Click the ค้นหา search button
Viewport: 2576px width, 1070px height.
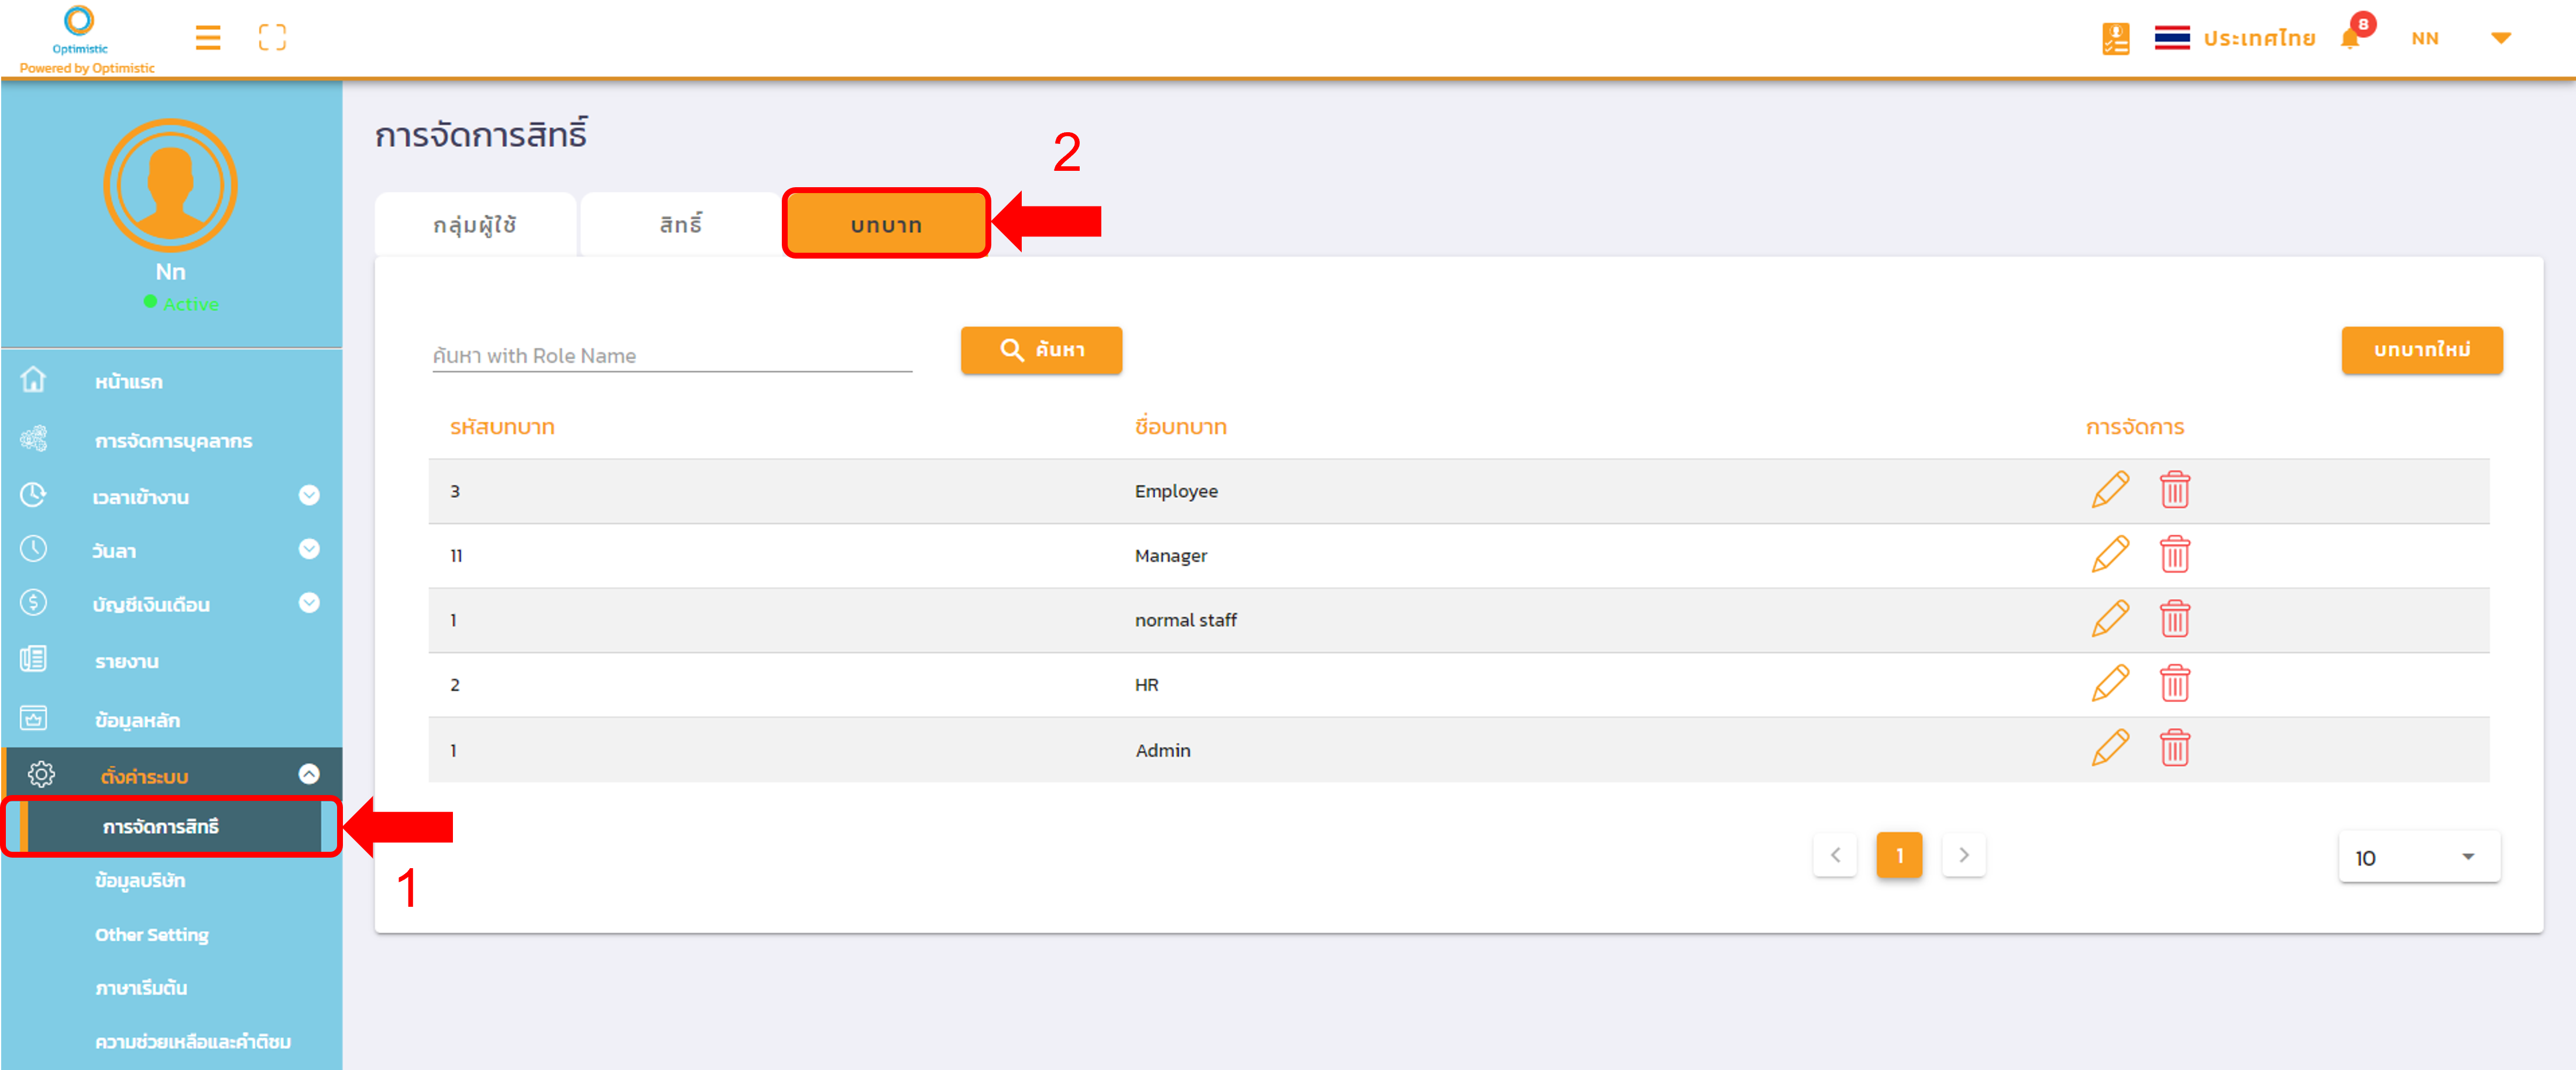pyautogui.click(x=1041, y=350)
